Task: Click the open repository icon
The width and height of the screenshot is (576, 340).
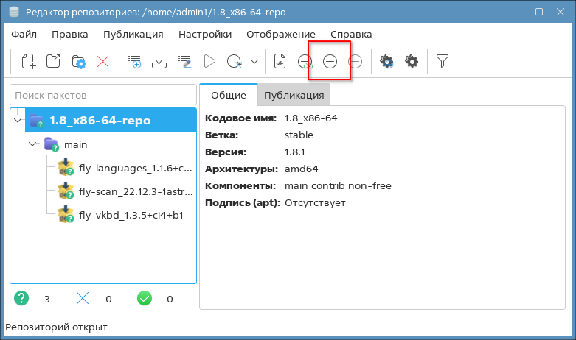Action: (x=53, y=62)
